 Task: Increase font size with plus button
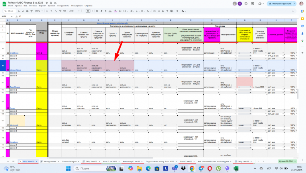pos(92,11)
